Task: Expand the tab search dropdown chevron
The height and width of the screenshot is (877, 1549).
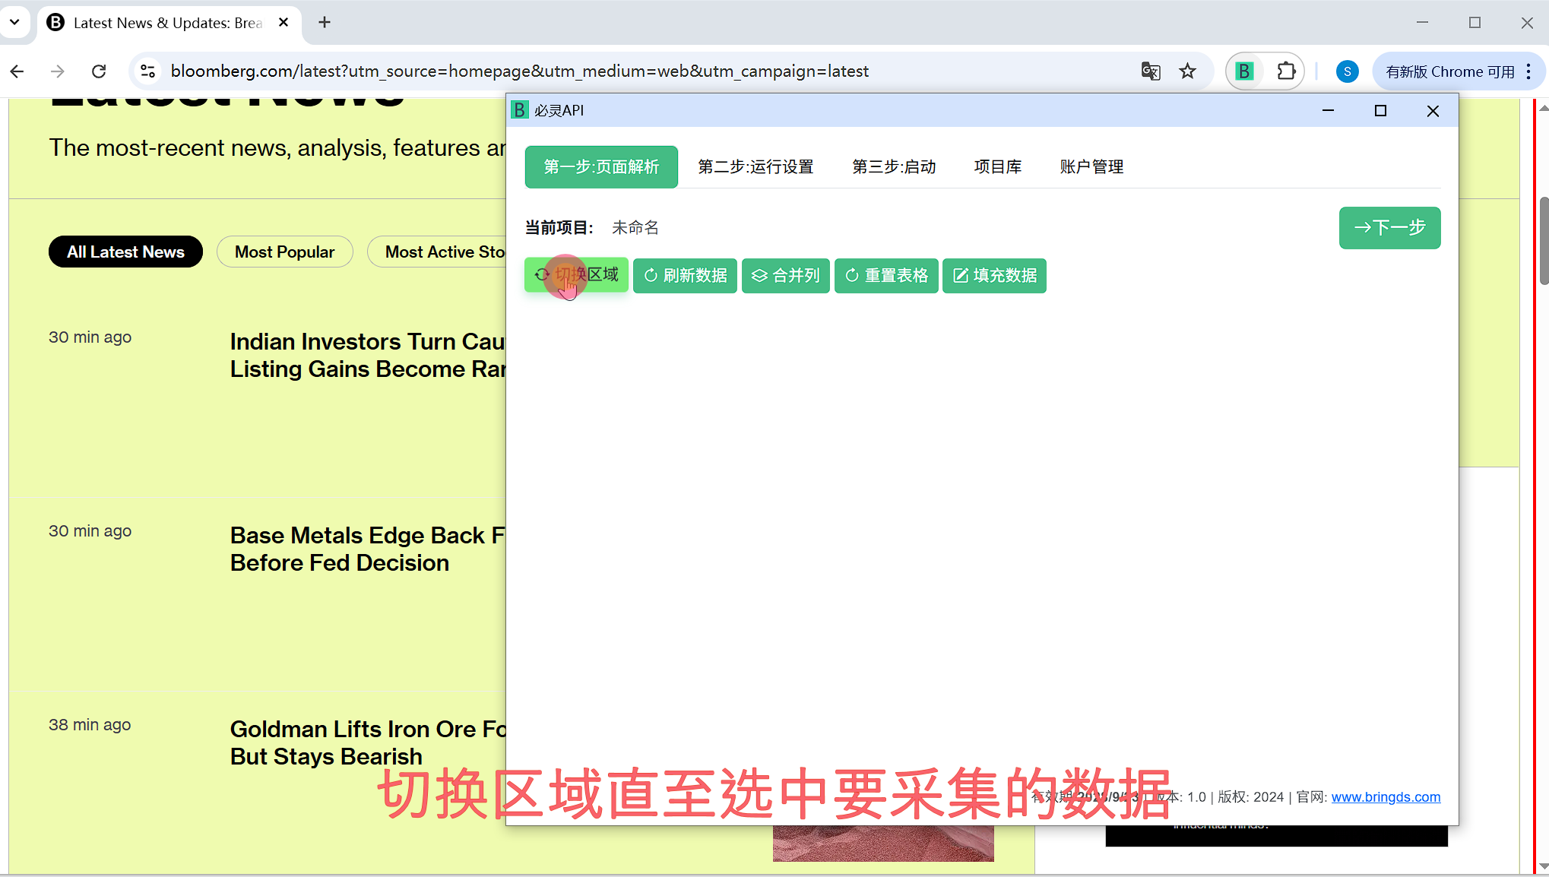Action: tap(14, 23)
